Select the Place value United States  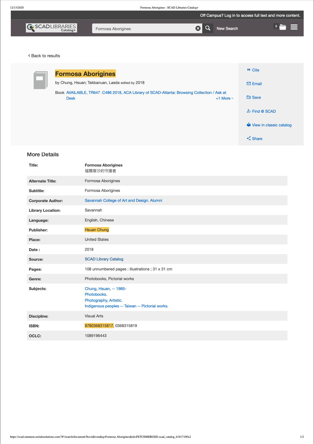pos(97,239)
